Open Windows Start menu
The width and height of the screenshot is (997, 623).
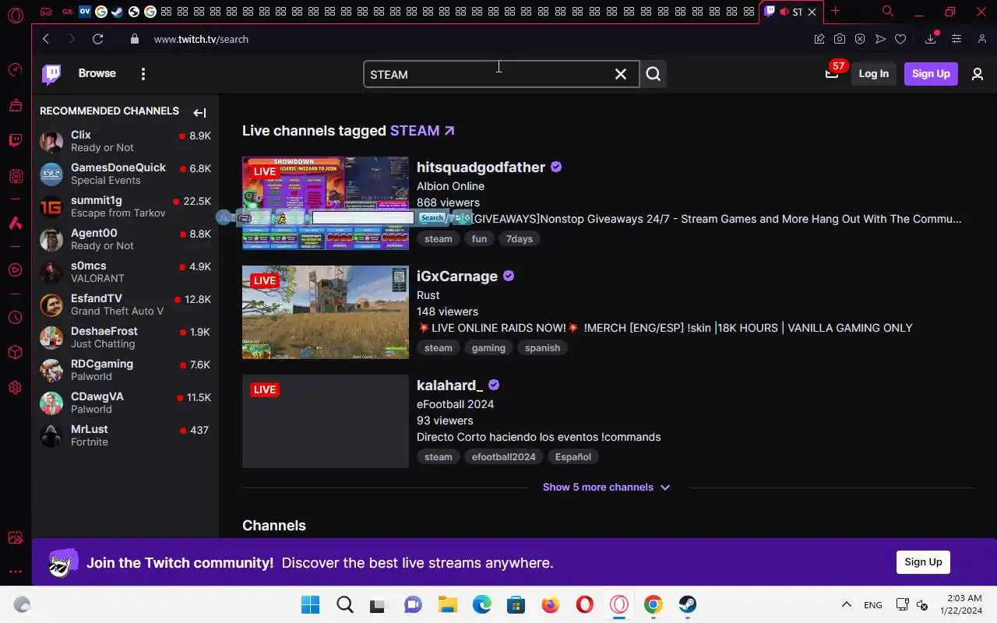(310, 604)
